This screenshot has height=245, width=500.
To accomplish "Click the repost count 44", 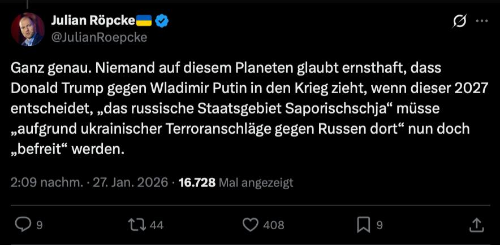I will coord(157,225).
